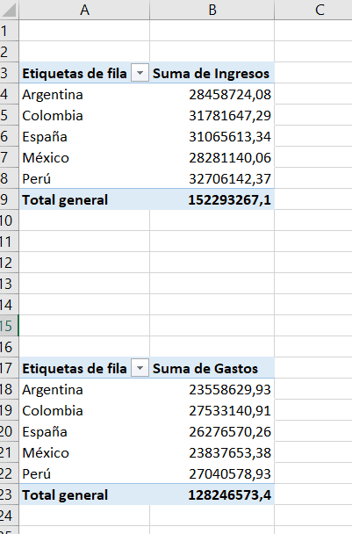Click the Perú label in the Gastos table
Screen dimensions: 352x534
(x=36, y=474)
